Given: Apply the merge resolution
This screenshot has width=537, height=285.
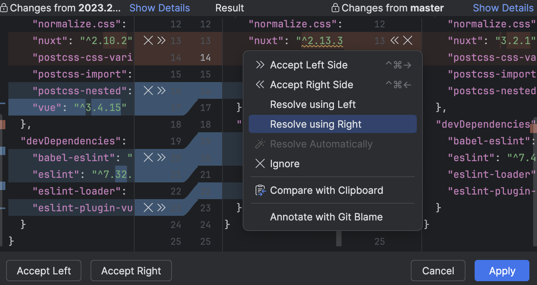Looking at the screenshot, I should tap(502, 271).
